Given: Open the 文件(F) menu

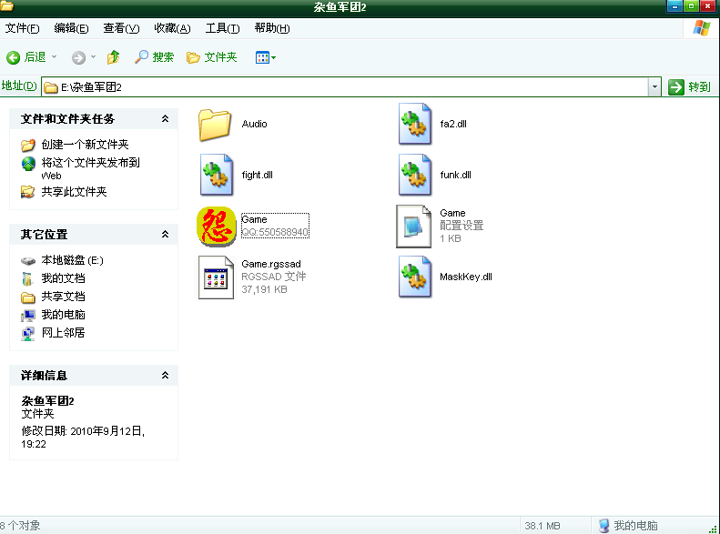Looking at the screenshot, I should click(22, 28).
